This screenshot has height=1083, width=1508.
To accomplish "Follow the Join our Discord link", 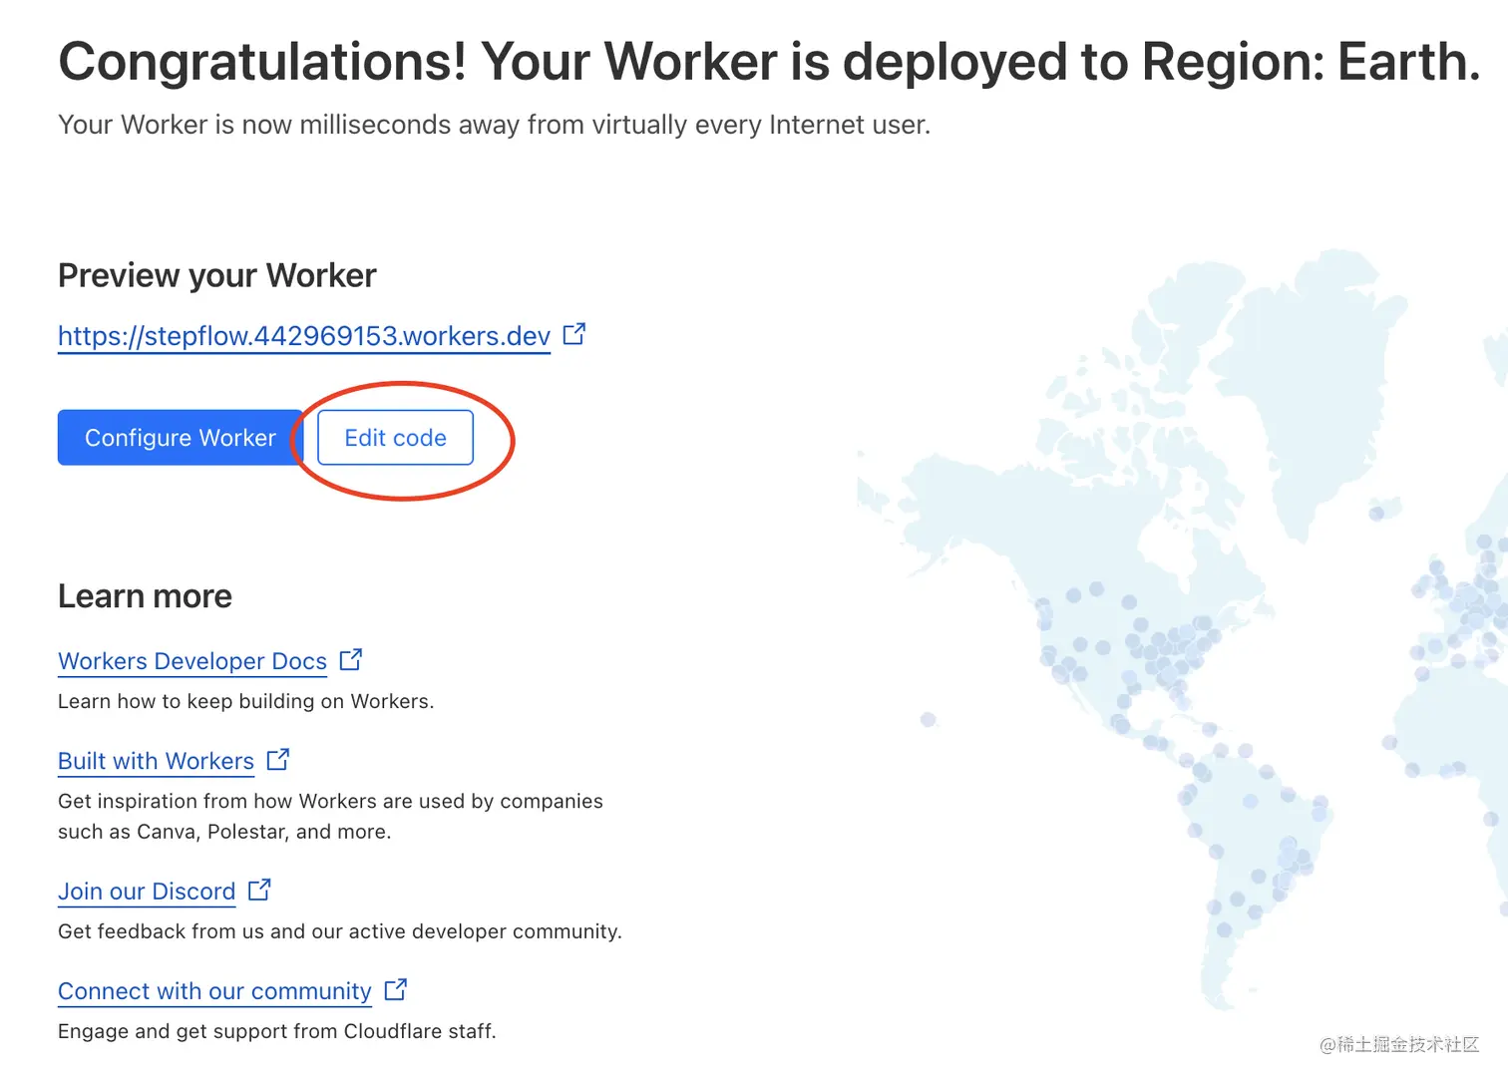I will pyautogui.click(x=147, y=892).
